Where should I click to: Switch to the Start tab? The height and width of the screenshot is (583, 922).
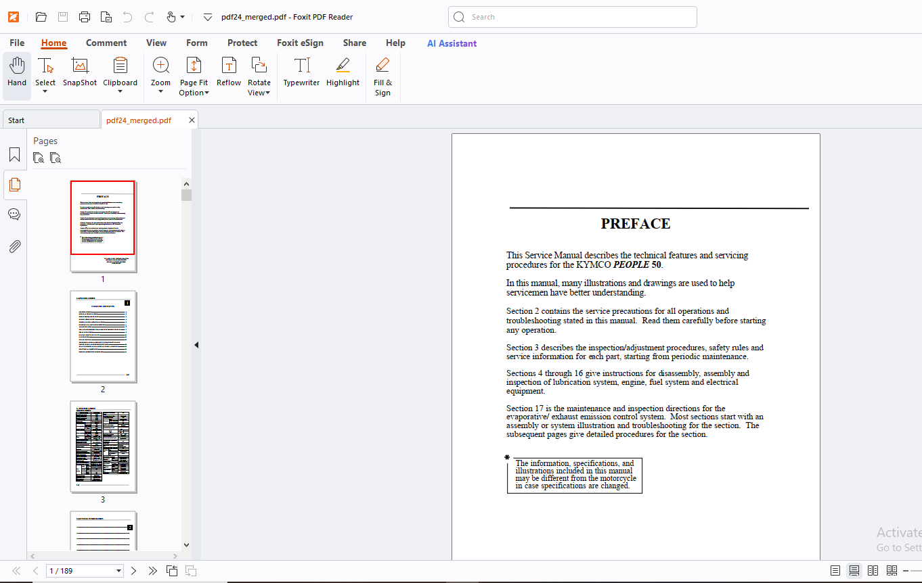pyautogui.click(x=51, y=120)
